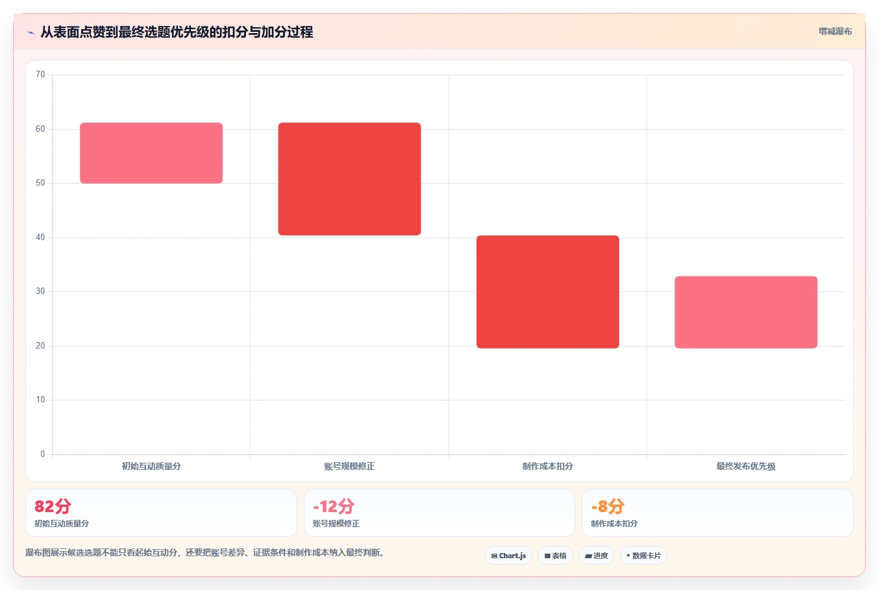
Task: Click the x-axis label 最终发布优先级
Action: [x=746, y=466]
